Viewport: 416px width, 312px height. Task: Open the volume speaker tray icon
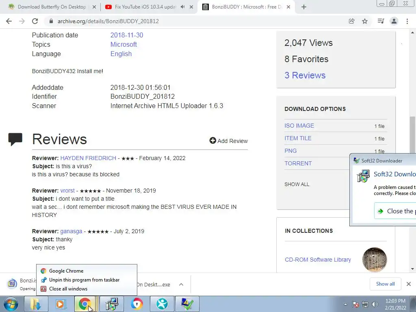tap(375, 304)
